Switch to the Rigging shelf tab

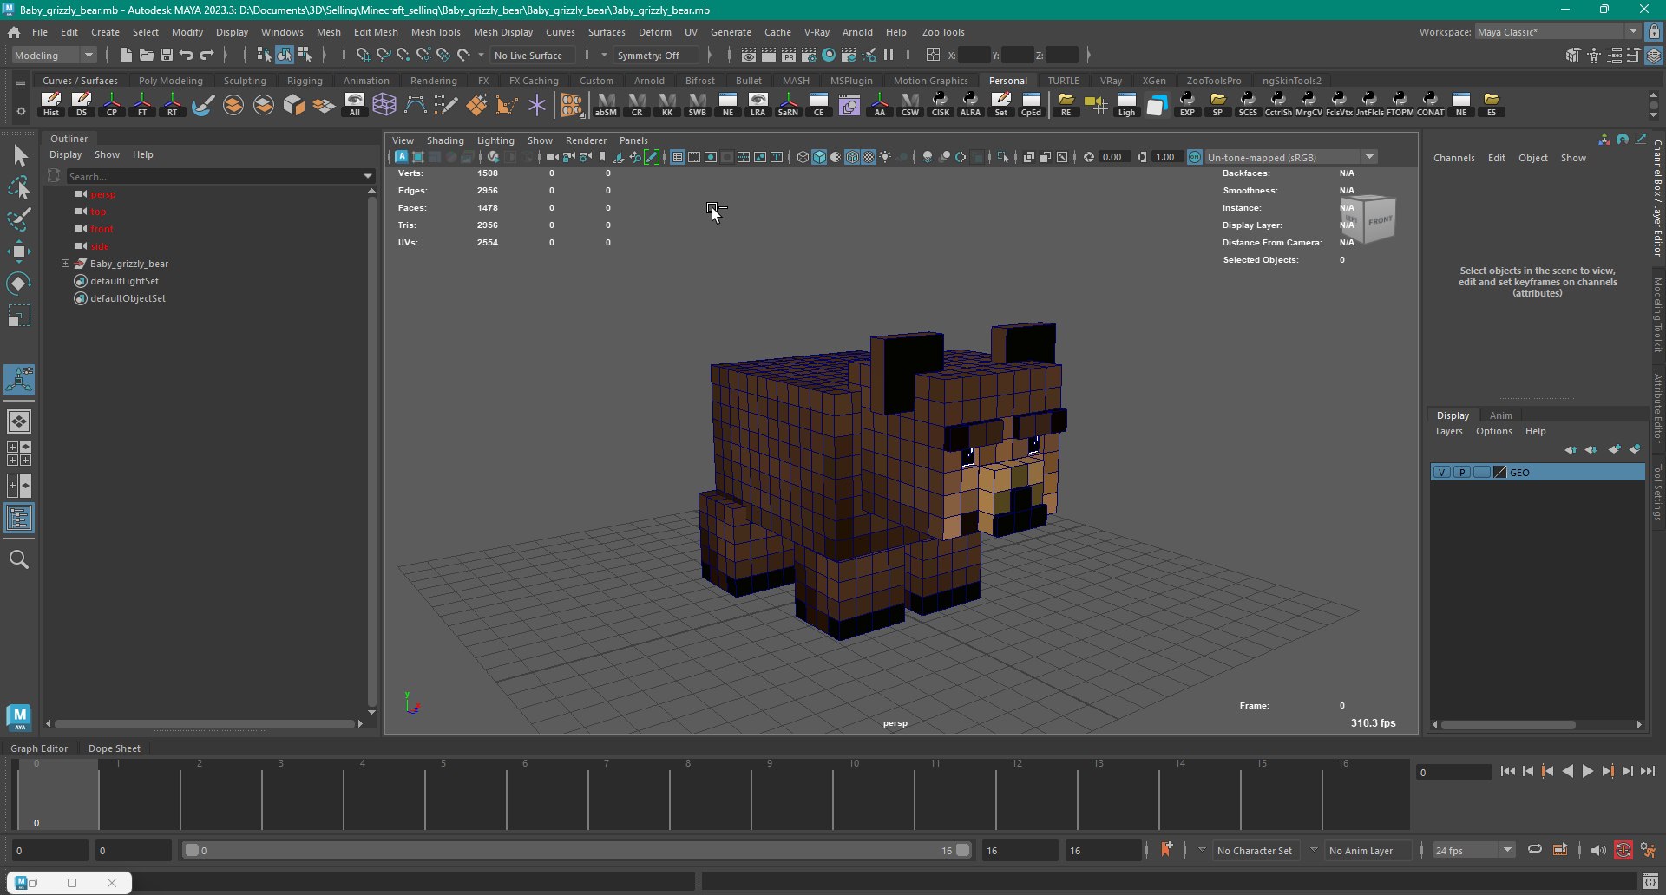pos(305,81)
